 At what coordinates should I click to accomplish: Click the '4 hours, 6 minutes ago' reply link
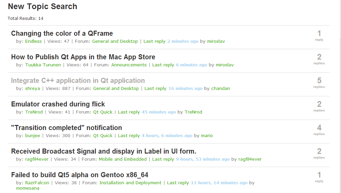(167, 135)
